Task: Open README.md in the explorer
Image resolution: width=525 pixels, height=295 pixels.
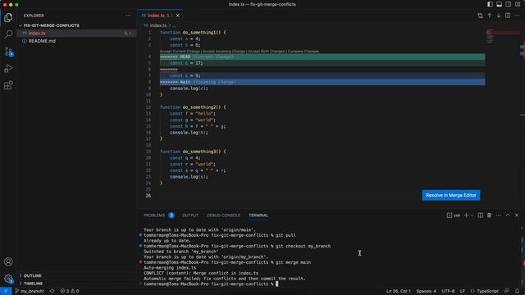Action: click(76, 41)
